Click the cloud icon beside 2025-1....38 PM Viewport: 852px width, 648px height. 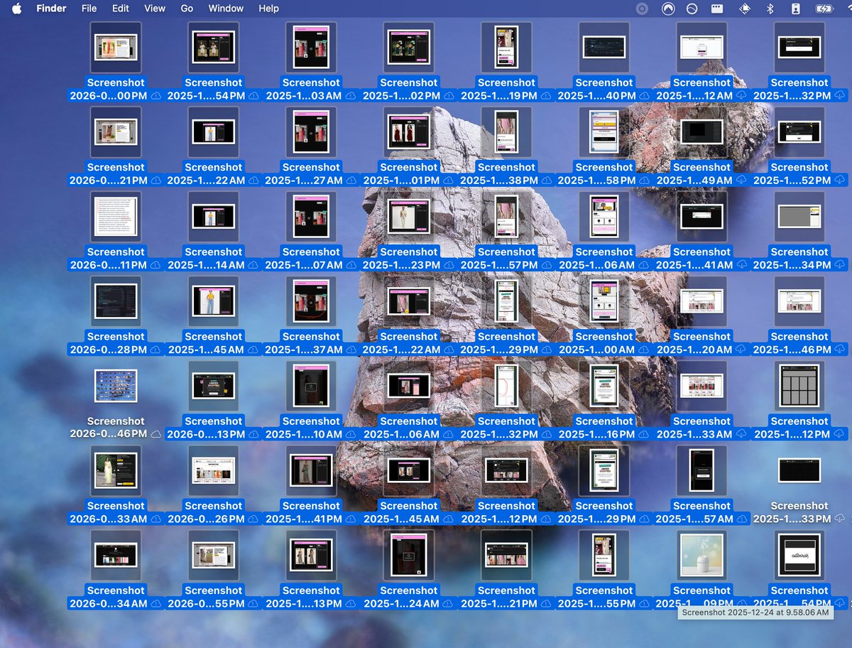[546, 180]
